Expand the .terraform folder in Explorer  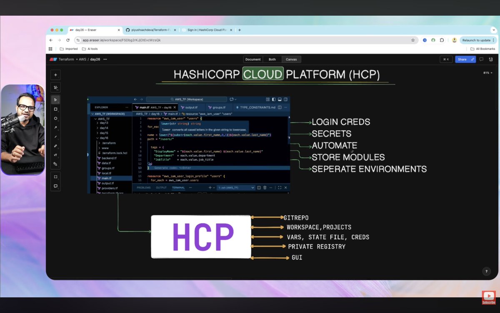pyautogui.click(x=107, y=143)
